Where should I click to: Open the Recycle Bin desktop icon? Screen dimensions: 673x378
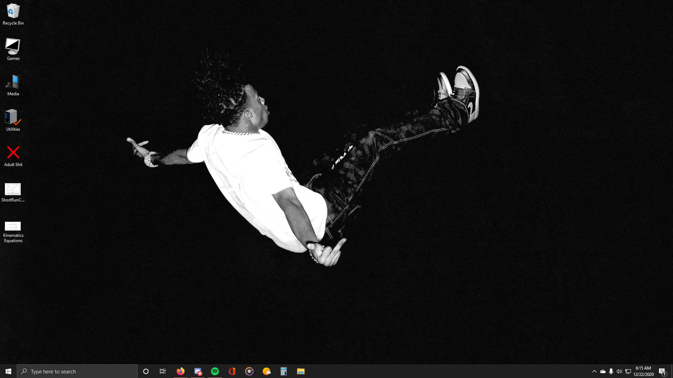tap(13, 14)
